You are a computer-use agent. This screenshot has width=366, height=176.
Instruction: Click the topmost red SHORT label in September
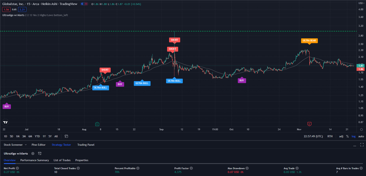[x=174, y=40]
